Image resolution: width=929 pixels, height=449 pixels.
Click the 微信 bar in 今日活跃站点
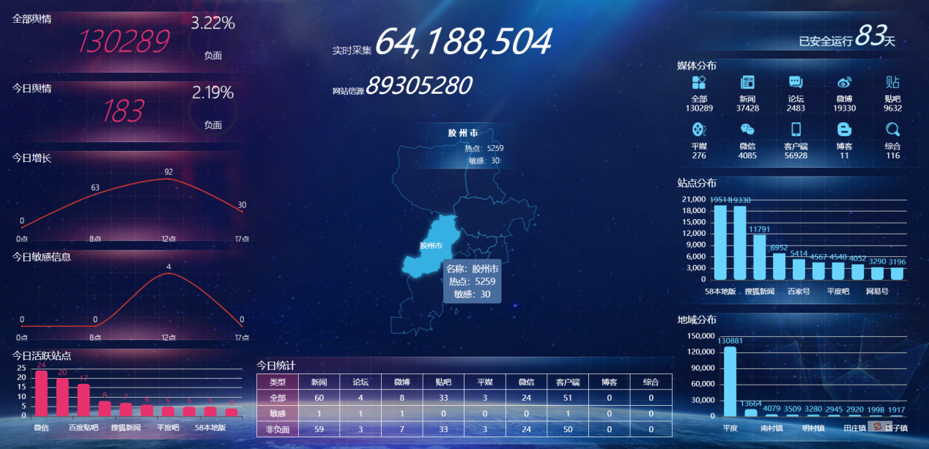pos(42,393)
